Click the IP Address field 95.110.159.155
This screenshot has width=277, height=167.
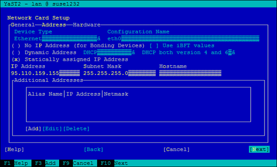click(45, 73)
